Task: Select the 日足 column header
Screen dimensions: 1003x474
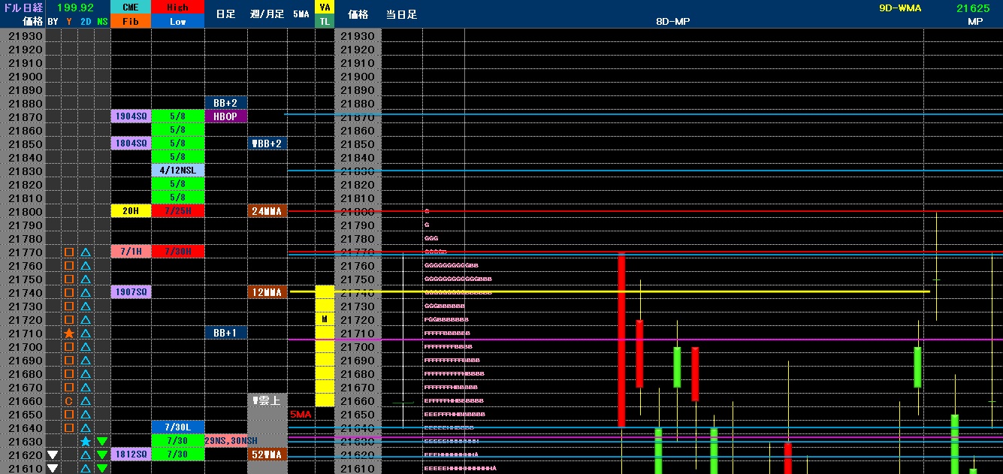Action: point(225,14)
